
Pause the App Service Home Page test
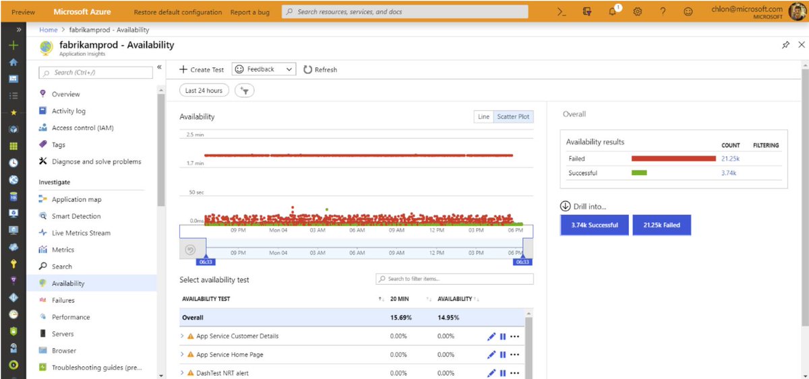[x=503, y=355]
